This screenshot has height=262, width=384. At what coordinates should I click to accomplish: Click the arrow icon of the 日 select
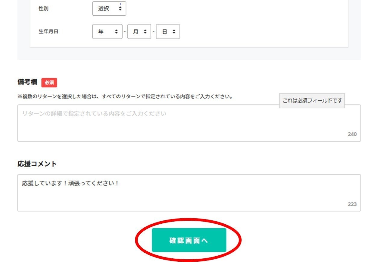pos(174,32)
